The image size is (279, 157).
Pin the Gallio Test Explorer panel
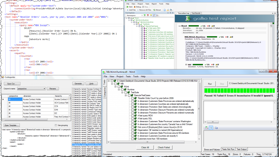coord(170,13)
